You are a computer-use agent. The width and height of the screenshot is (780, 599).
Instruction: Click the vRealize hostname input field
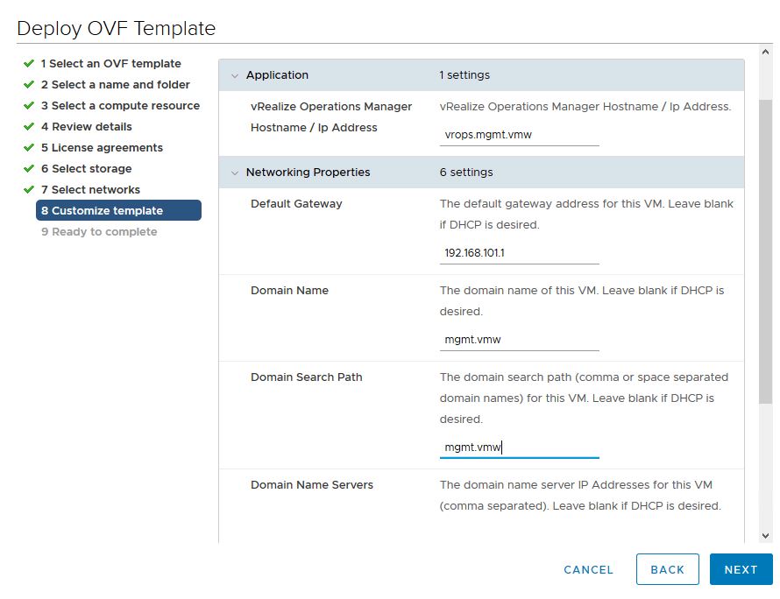pos(519,137)
